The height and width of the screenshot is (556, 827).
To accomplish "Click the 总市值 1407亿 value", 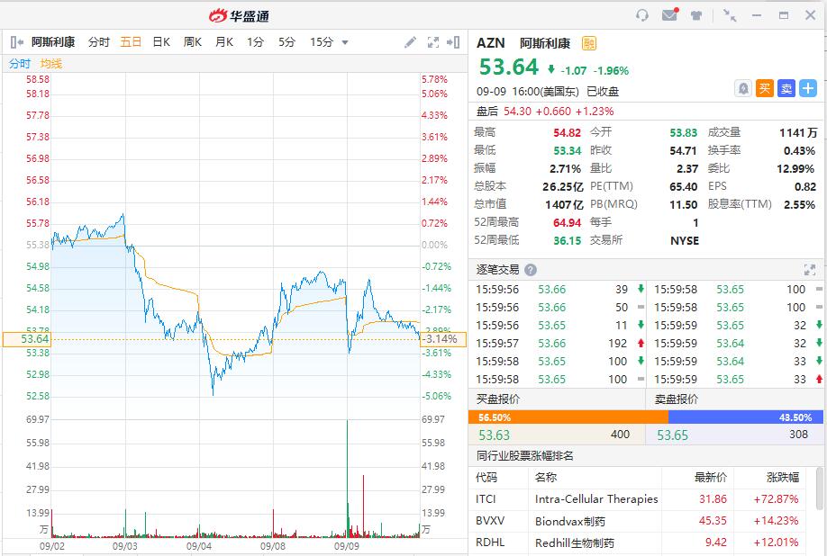I will 564,205.
